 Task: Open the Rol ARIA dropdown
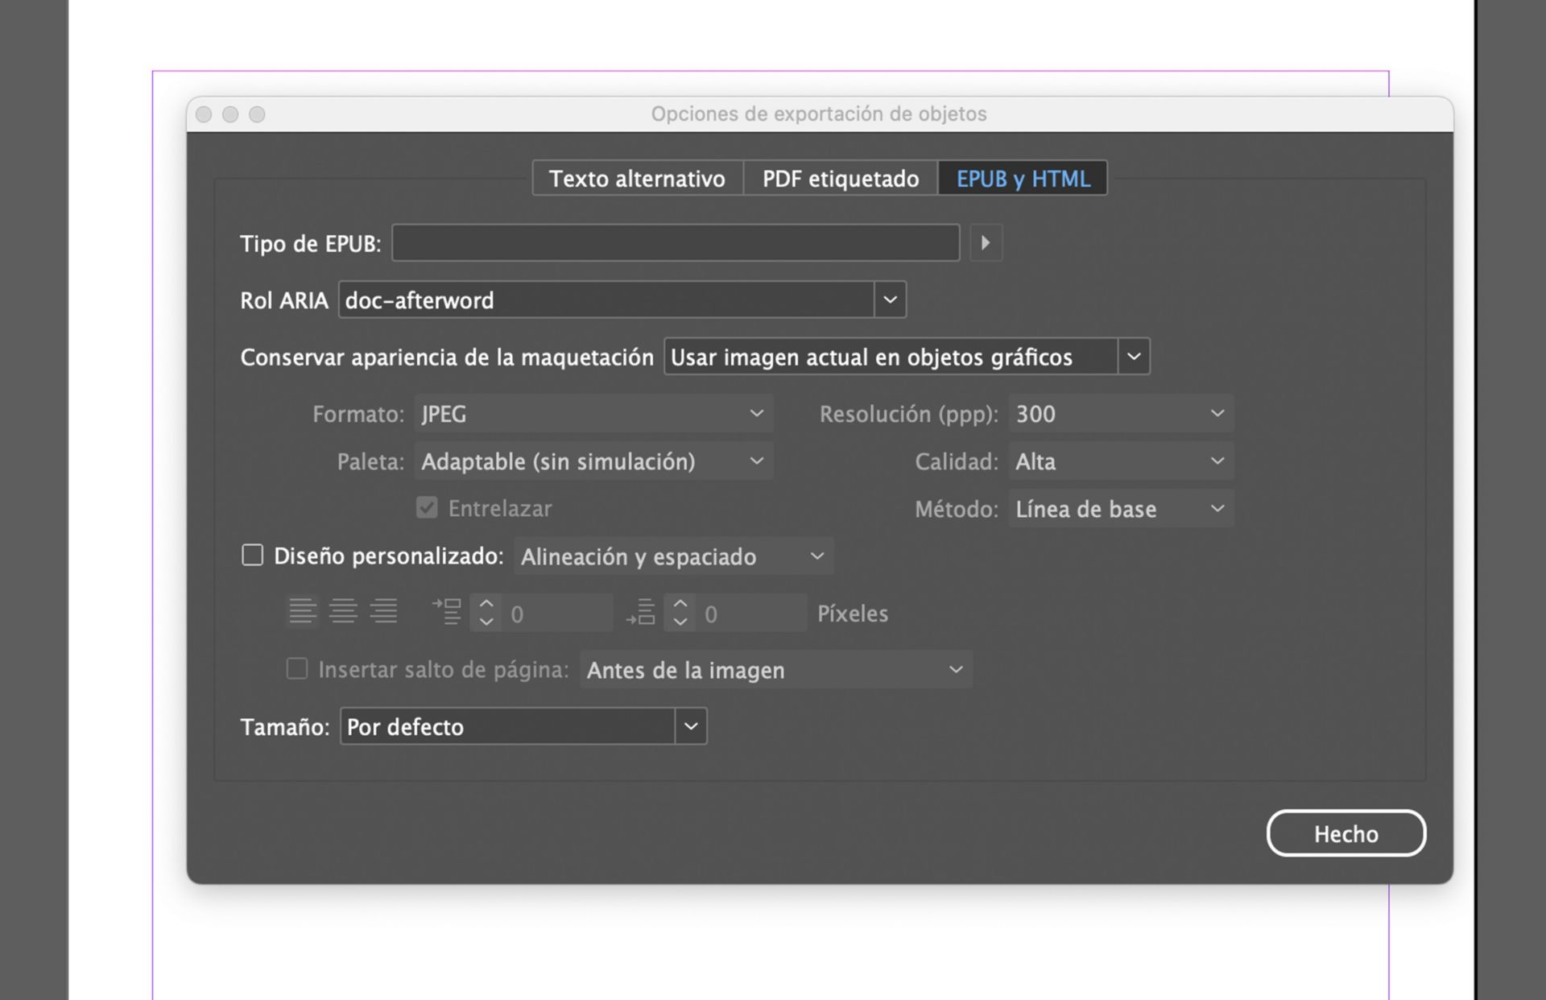[890, 300]
